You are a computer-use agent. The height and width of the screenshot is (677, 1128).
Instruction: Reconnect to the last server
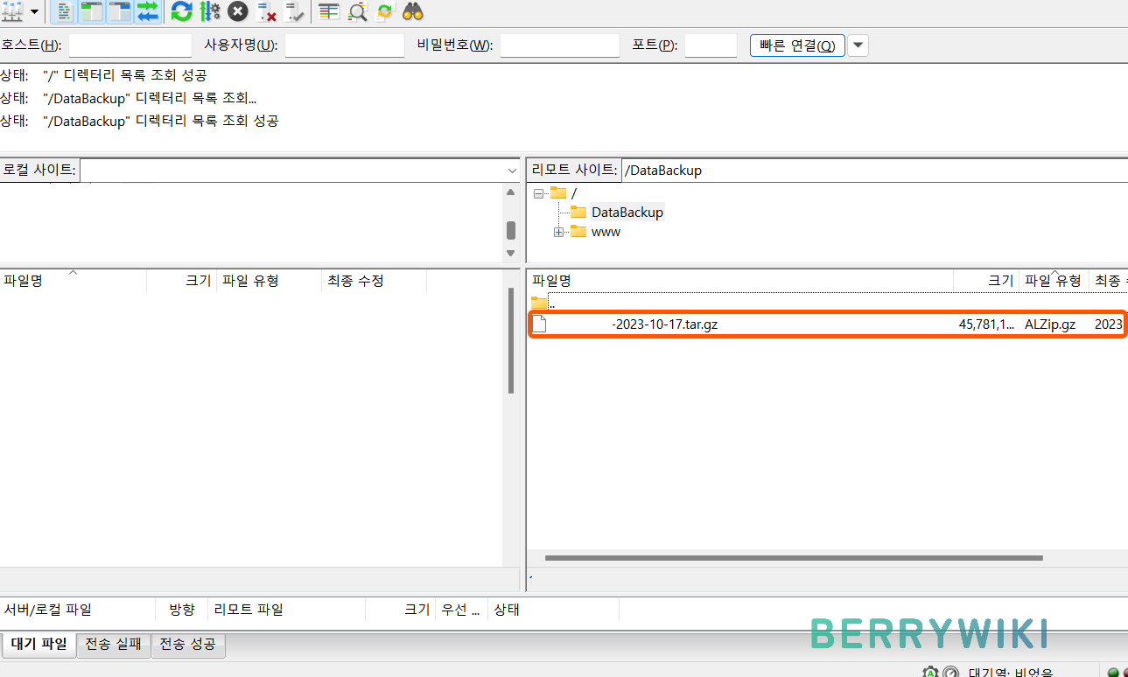click(295, 11)
